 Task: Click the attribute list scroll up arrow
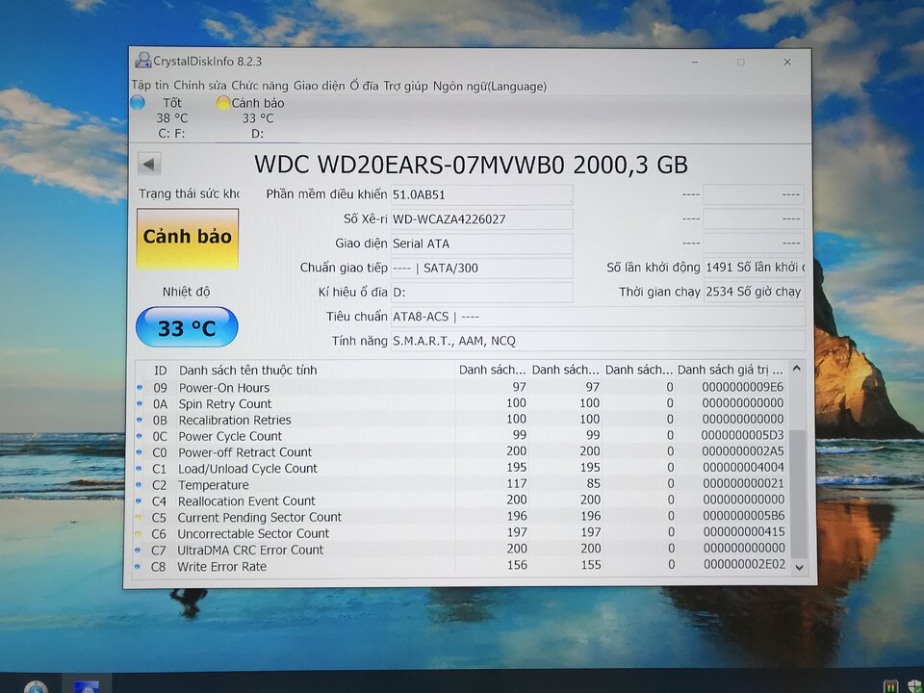pos(797,369)
